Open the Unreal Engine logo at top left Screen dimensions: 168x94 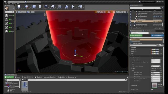click(x=5, y=2)
